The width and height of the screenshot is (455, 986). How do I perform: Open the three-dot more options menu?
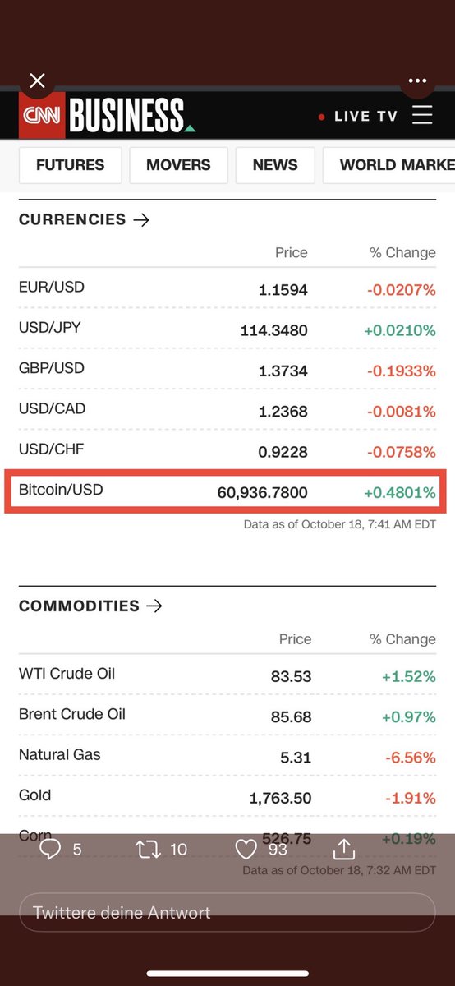click(417, 81)
